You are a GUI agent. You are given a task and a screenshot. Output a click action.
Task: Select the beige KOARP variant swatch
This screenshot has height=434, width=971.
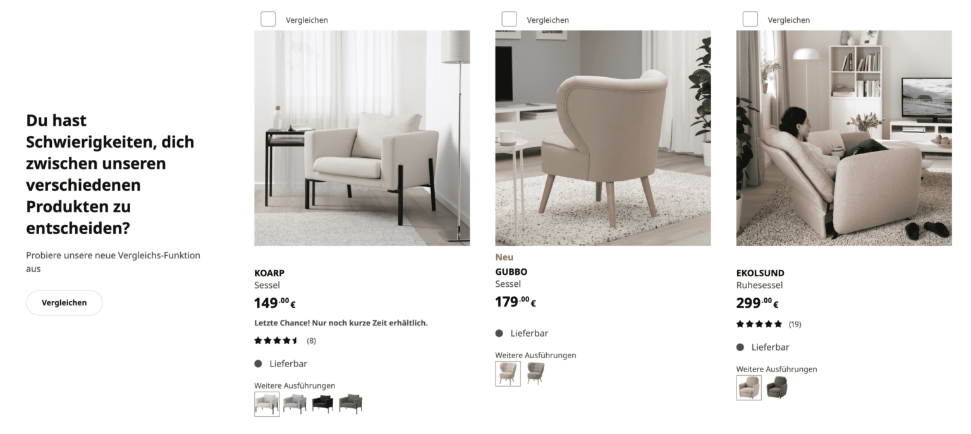coord(267,404)
